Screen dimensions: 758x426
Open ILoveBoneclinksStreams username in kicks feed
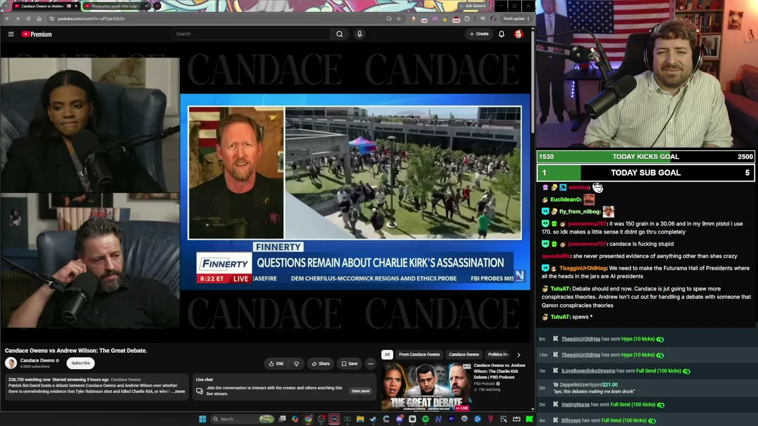pyautogui.click(x=588, y=371)
